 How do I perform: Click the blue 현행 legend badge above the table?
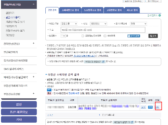tap(49, 90)
